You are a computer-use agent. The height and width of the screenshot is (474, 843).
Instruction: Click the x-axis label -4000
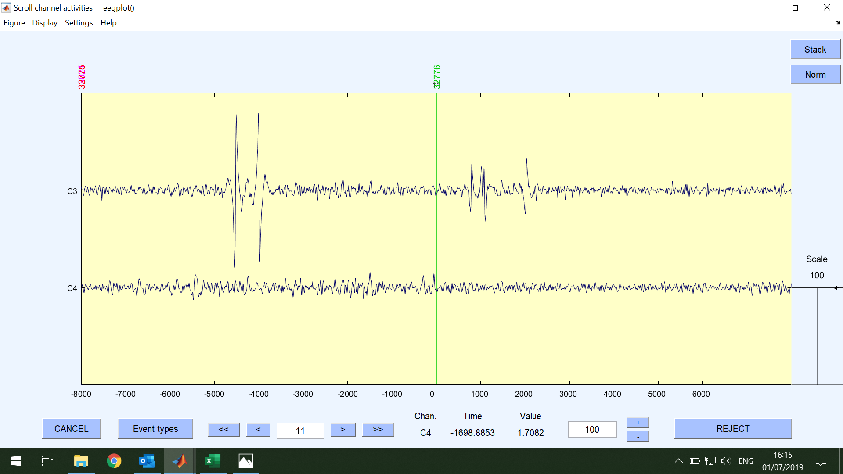click(259, 394)
